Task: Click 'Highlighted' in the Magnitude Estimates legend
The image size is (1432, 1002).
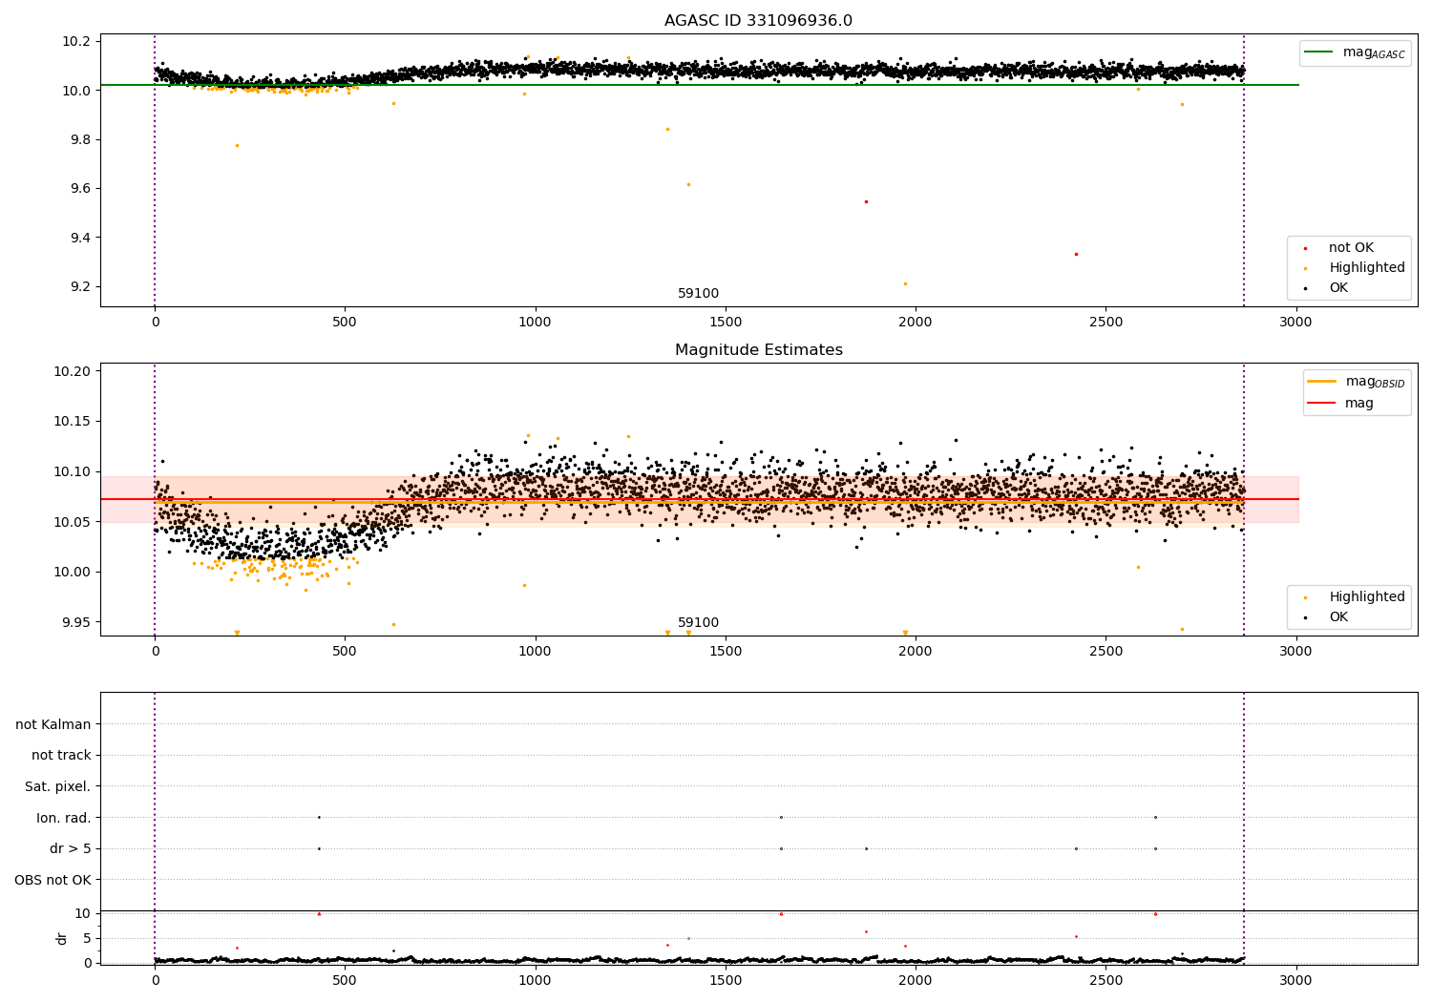Action: pyautogui.click(x=1367, y=597)
